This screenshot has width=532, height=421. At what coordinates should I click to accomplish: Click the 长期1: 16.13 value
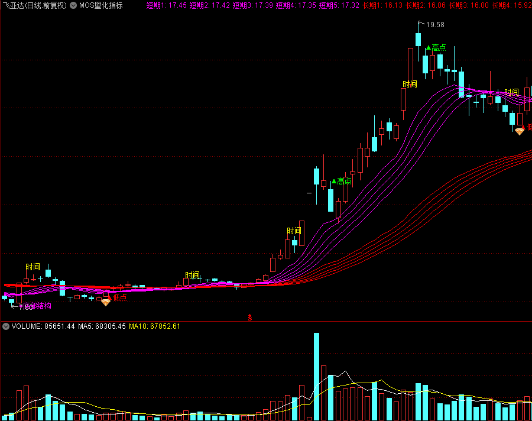[382, 5]
